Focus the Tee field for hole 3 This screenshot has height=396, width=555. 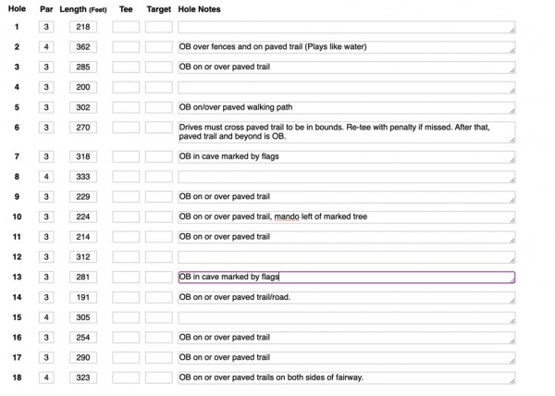pyautogui.click(x=125, y=67)
